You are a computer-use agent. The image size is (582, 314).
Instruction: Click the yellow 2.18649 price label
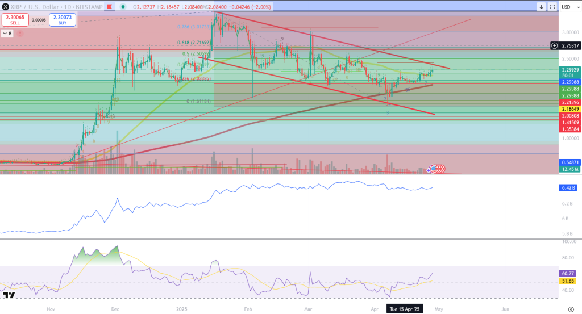pos(570,109)
